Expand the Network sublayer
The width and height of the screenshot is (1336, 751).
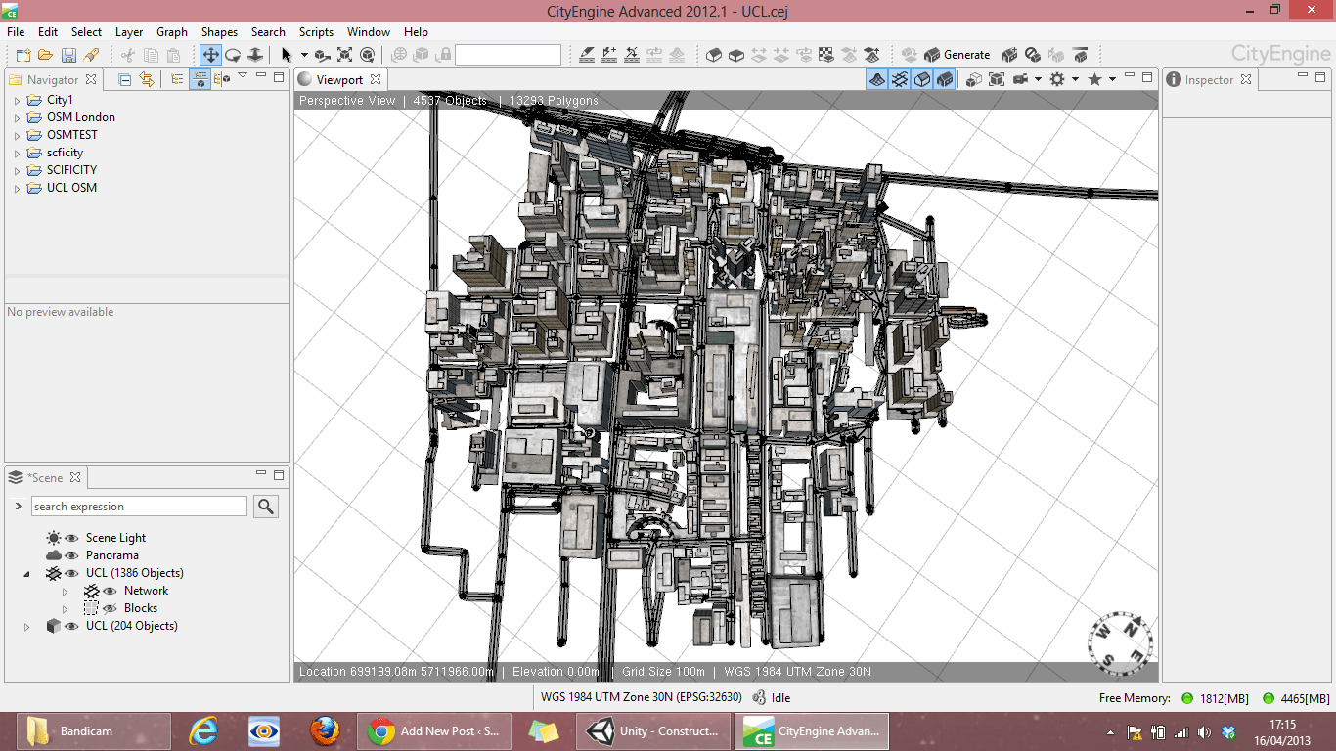(x=66, y=591)
